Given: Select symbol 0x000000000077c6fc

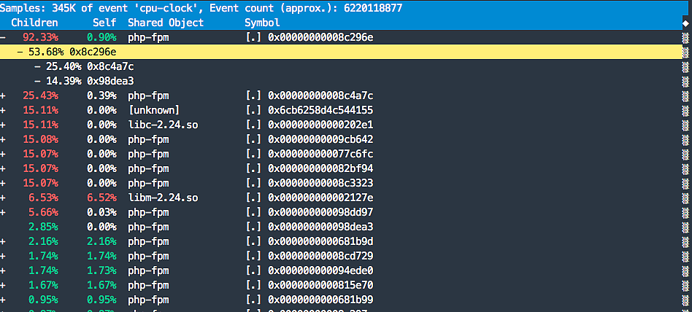Looking at the screenshot, I should (320, 154).
